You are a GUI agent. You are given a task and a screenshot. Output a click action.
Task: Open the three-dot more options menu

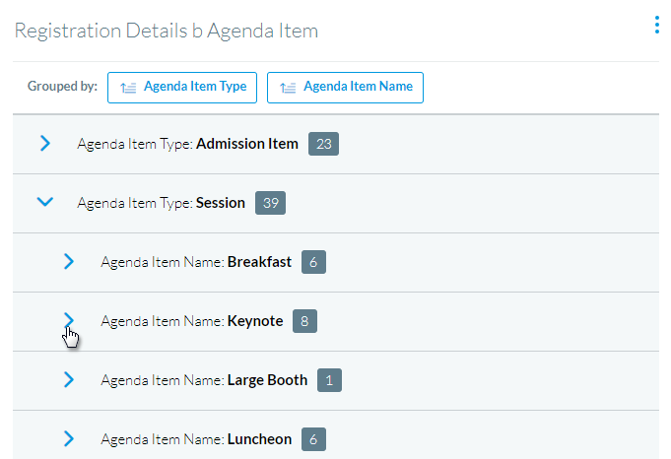coord(657,25)
